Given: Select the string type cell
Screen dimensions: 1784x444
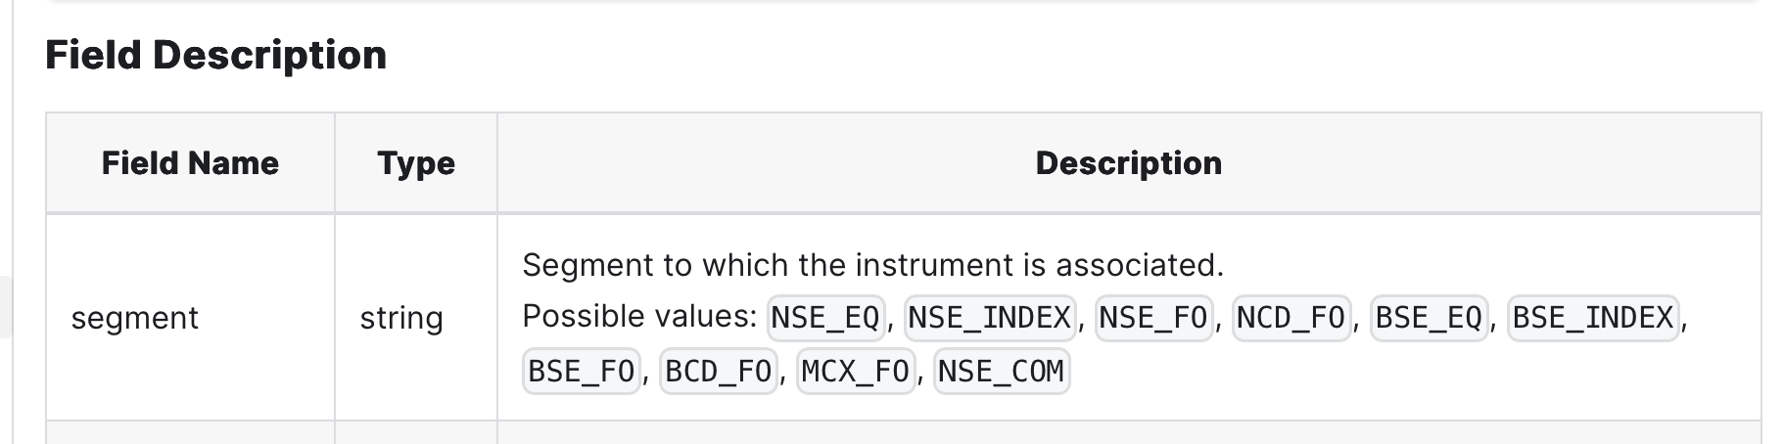Looking at the screenshot, I should coord(401,318).
